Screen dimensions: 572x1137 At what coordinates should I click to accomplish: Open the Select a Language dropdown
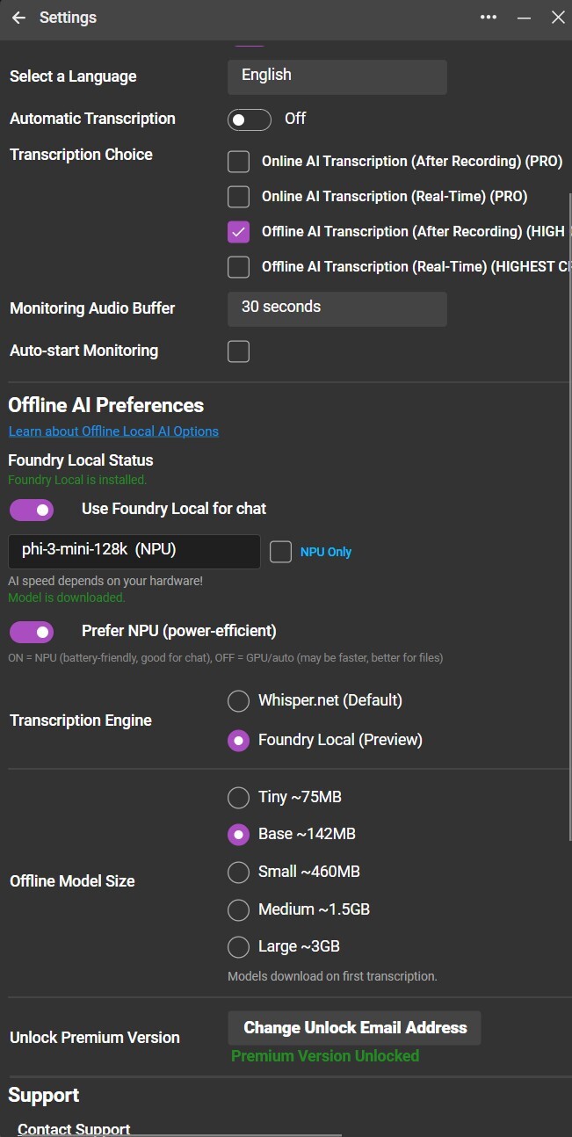337,76
